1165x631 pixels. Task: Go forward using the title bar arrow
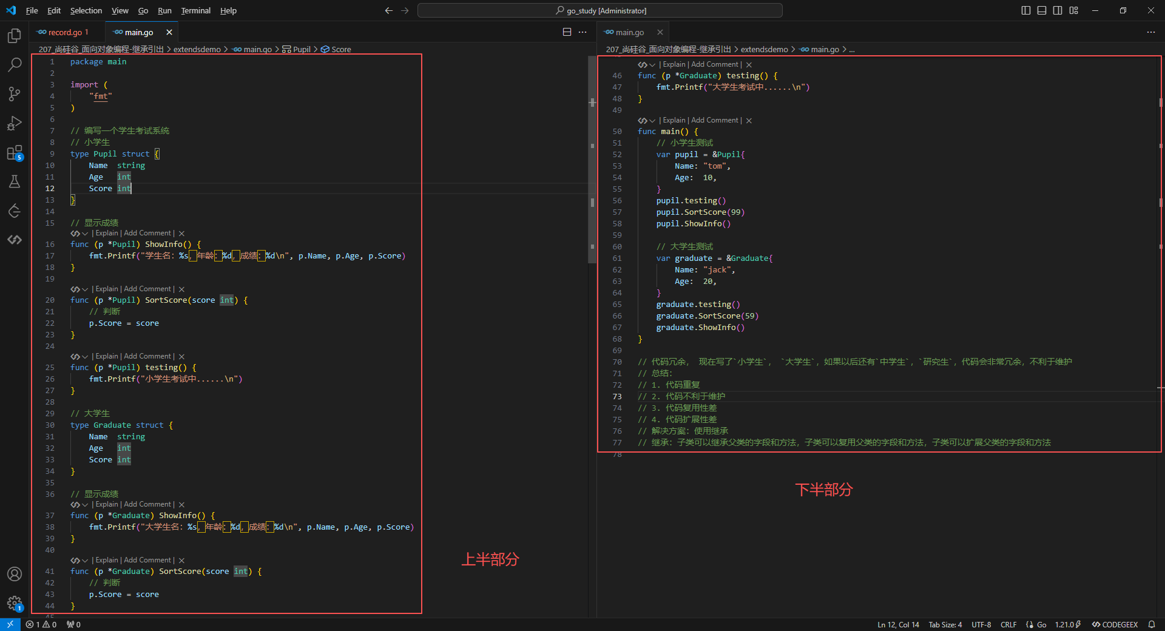pyautogui.click(x=405, y=10)
